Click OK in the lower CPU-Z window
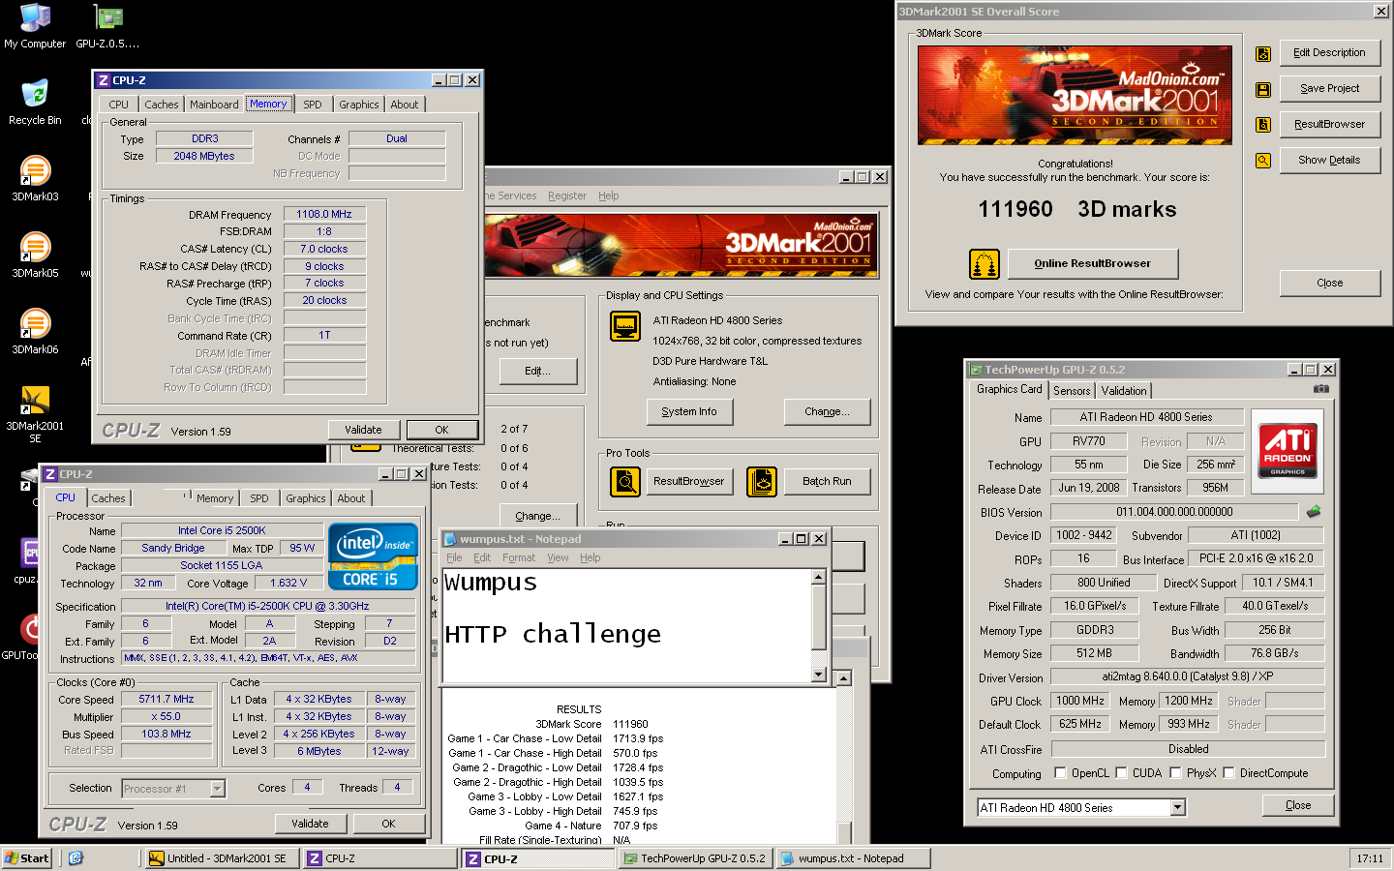 point(388,824)
